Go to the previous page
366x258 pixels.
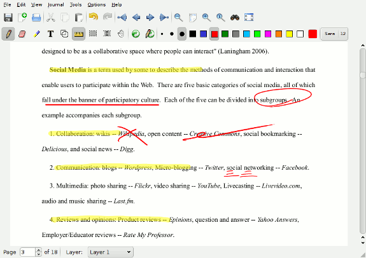point(136,17)
